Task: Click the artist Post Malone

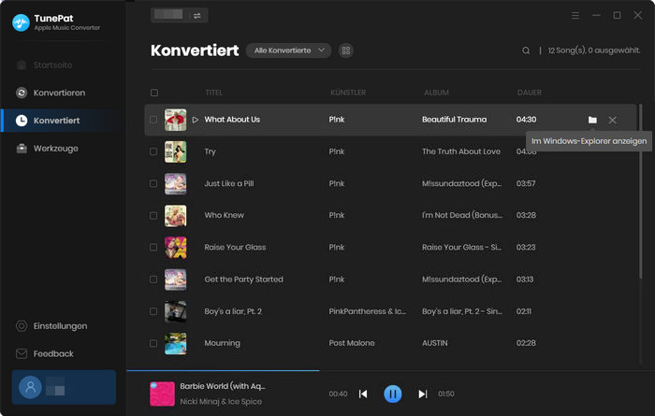Action: 352,343
